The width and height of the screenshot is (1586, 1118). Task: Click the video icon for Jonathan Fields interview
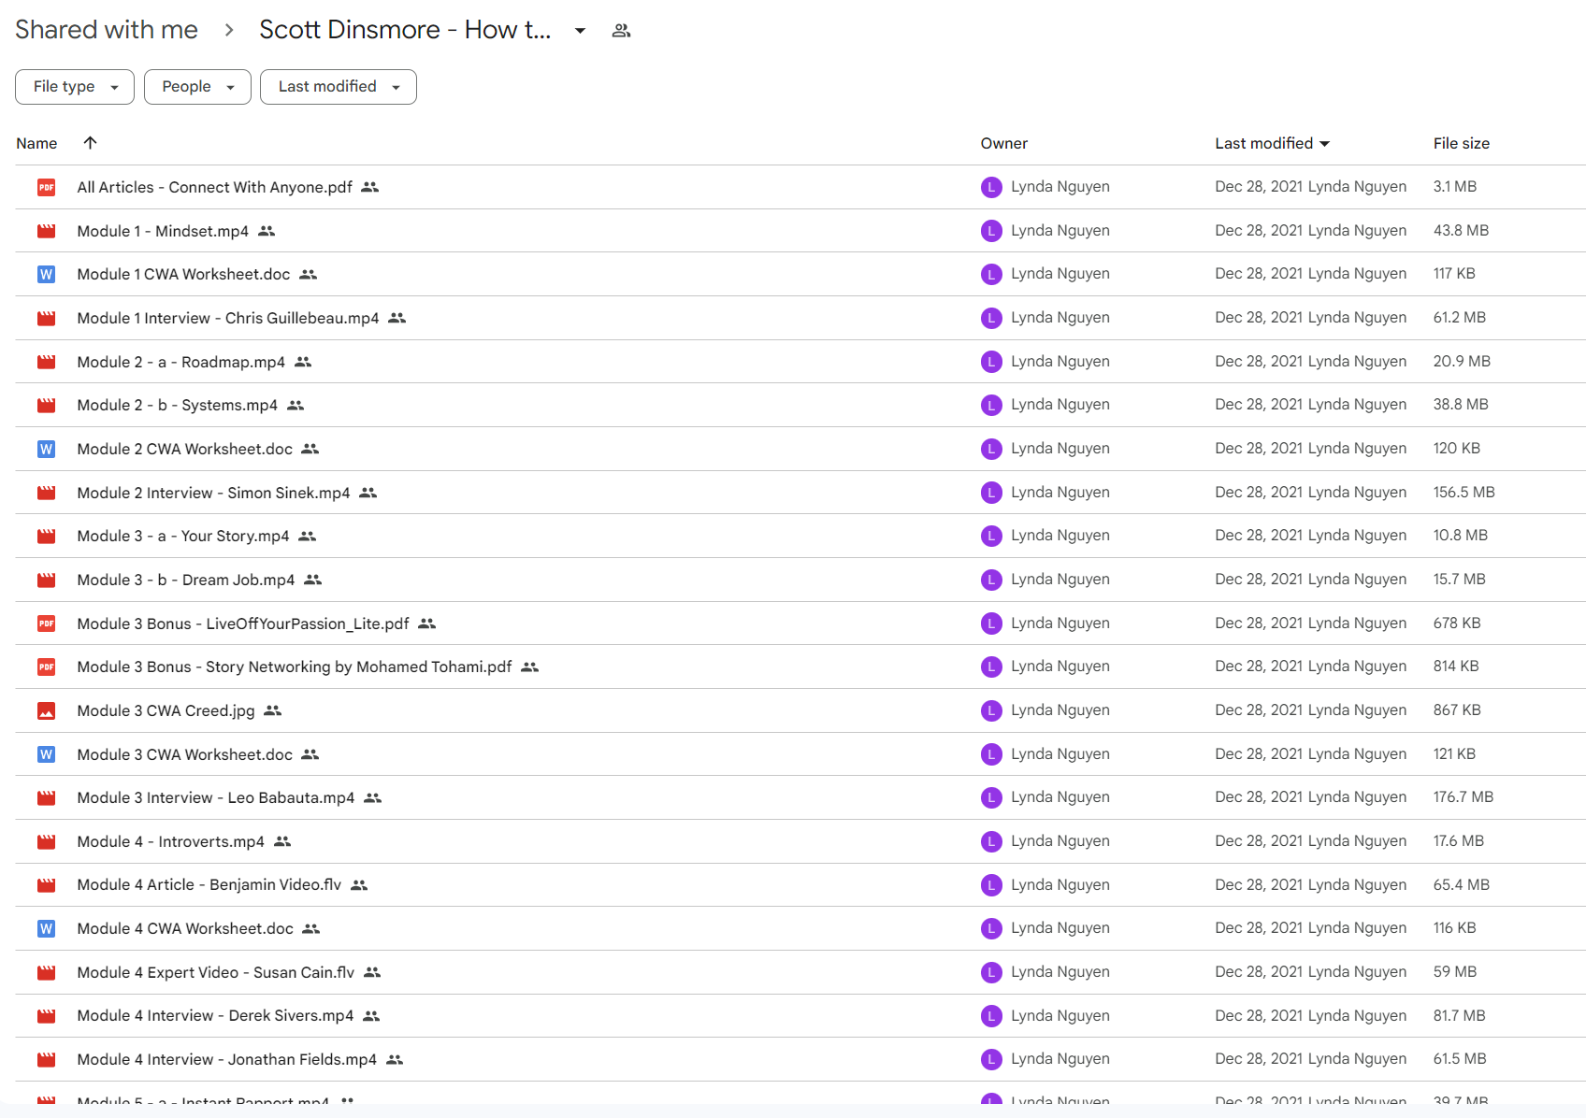(46, 1059)
